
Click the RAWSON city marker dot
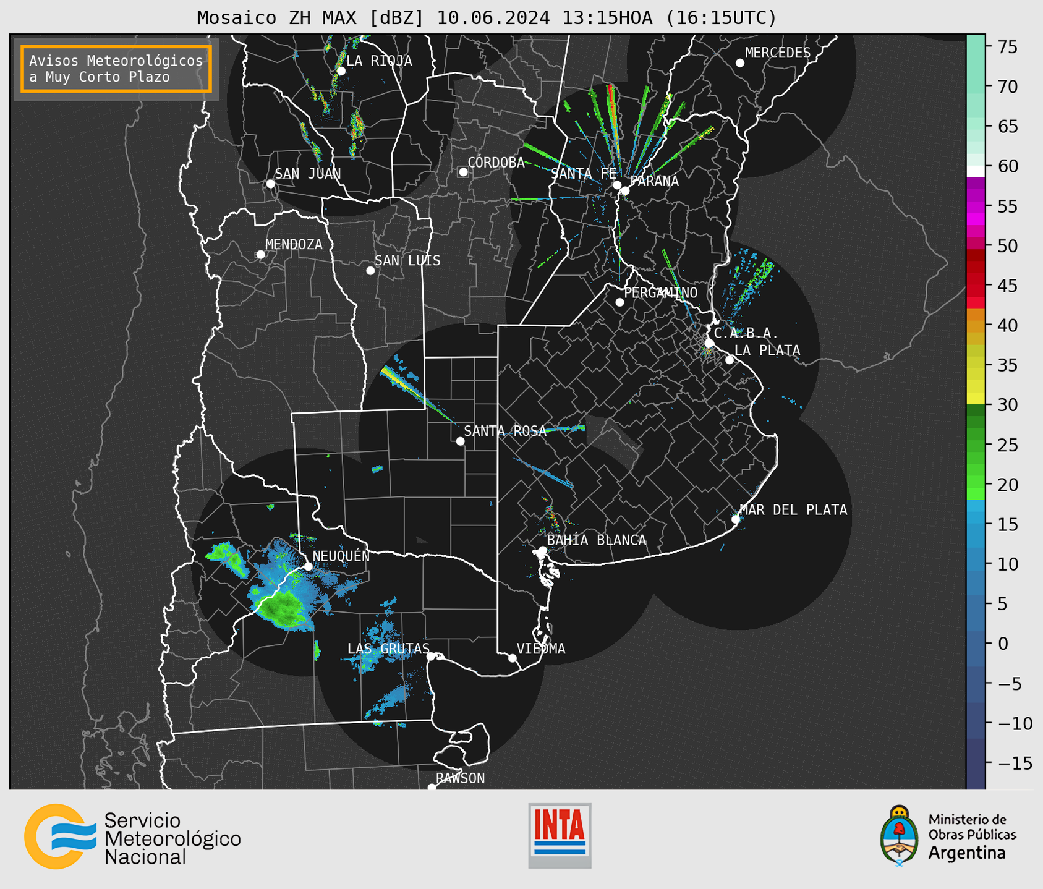(432, 788)
